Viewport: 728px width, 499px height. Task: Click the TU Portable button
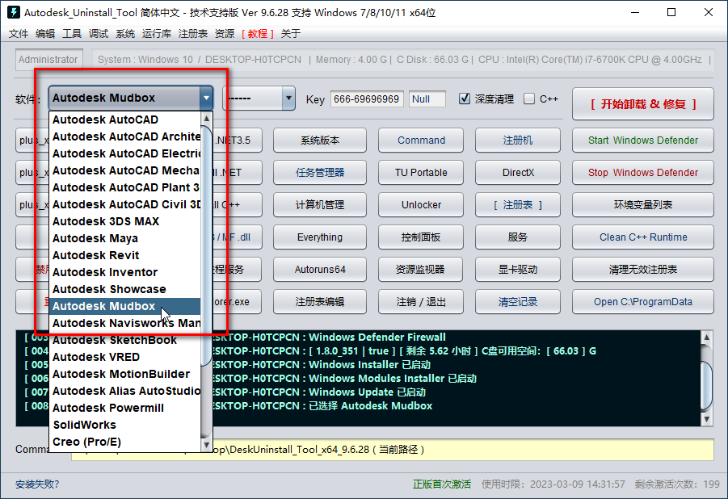pyautogui.click(x=421, y=173)
